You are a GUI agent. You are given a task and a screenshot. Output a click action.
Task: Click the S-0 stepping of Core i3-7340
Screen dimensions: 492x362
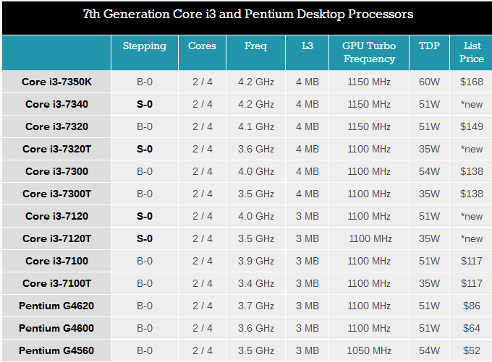coord(145,104)
